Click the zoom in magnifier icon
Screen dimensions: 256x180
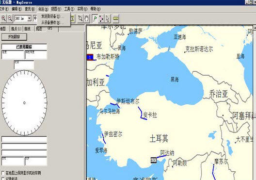pos(3,18)
